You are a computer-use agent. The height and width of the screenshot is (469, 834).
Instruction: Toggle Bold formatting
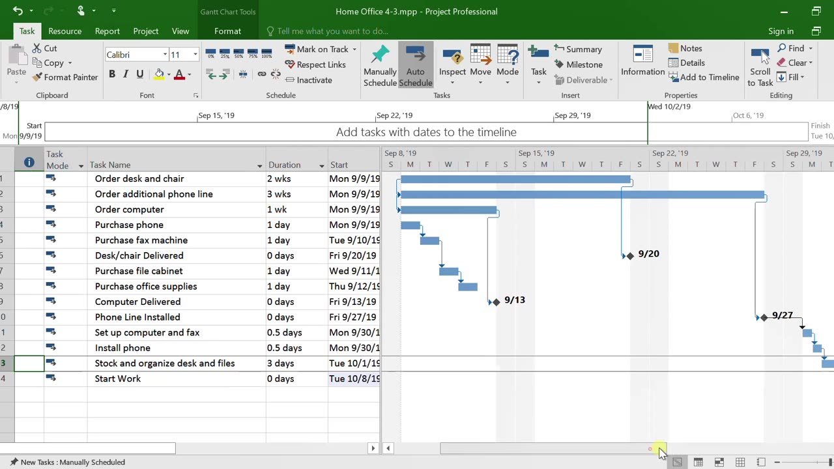tap(112, 74)
